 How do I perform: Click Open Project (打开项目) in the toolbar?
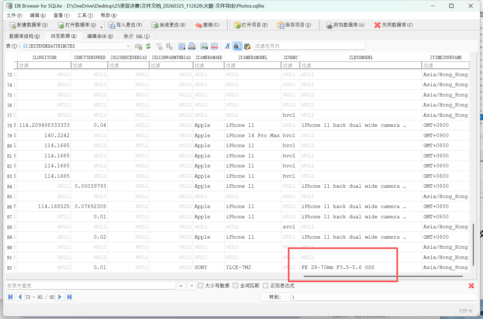251,25
